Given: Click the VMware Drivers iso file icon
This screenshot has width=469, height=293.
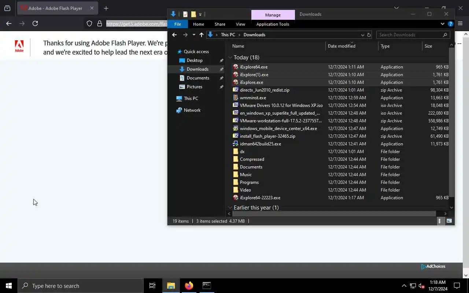Looking at the screenshot, I should click(x=236, y=105).
